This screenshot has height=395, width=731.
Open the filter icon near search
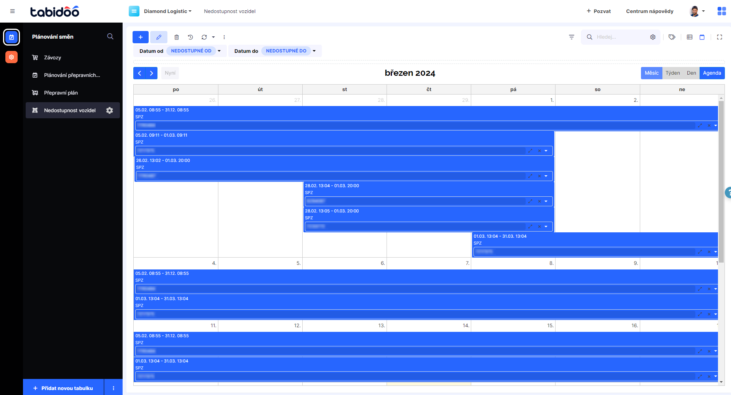572,37
